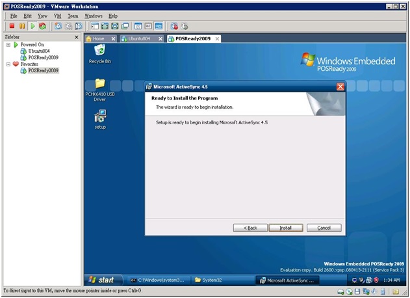
Task: Click the network adapter status bar icon
Action: coord(366,291)
